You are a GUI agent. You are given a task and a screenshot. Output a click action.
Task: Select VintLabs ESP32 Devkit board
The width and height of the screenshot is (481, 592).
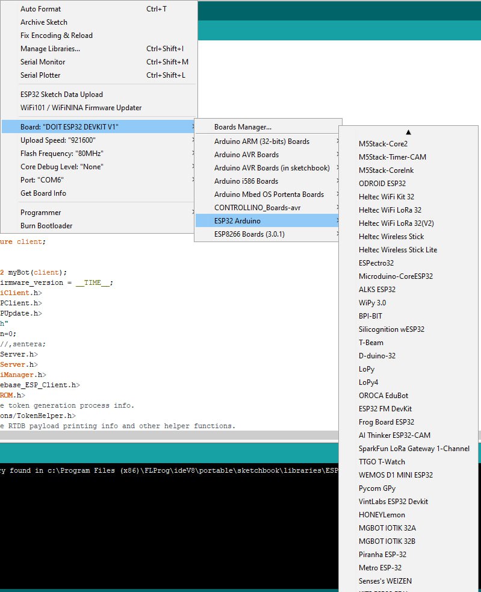(409, 502)
